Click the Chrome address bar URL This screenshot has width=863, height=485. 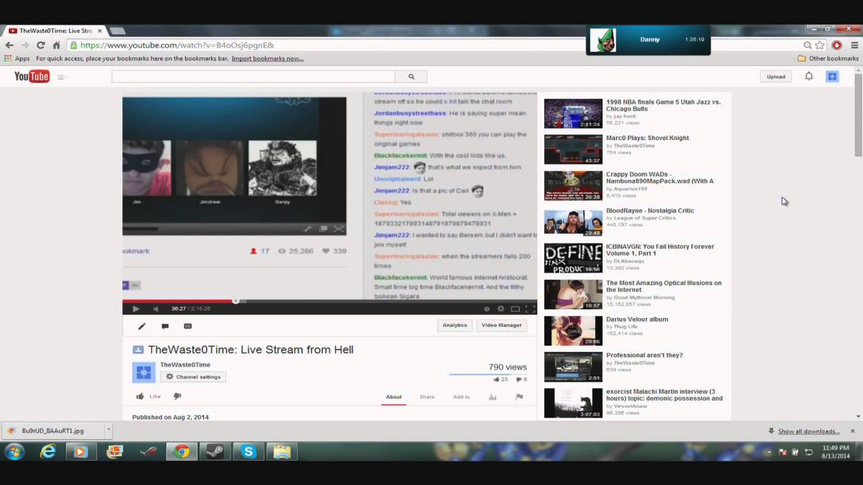pos(177,45)
